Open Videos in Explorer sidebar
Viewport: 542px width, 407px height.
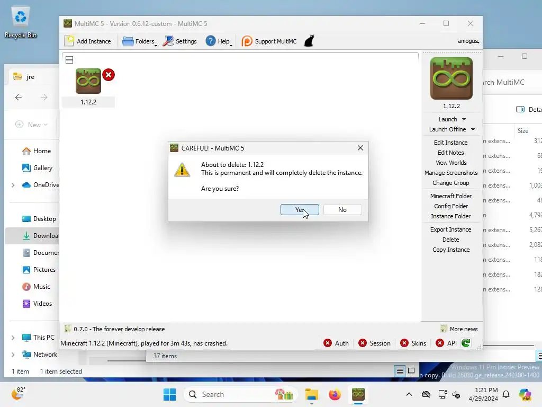(37, 304)
